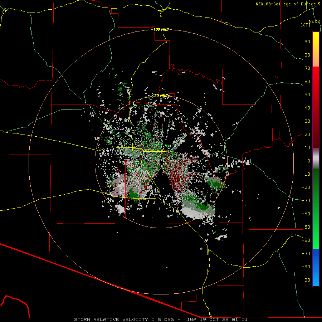Select the positive 60 knot scale label
Screen dimensions: 322x322
tap(307, 81)
